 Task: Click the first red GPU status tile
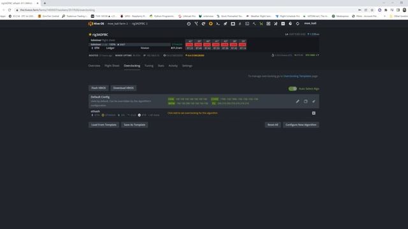coord(189,45)
